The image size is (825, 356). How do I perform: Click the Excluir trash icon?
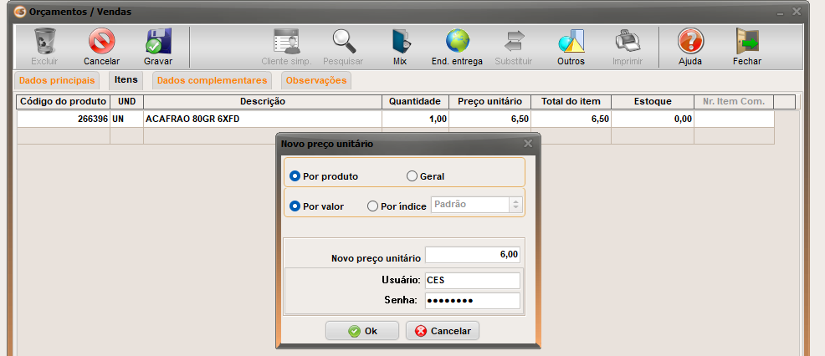coord(44,41)
